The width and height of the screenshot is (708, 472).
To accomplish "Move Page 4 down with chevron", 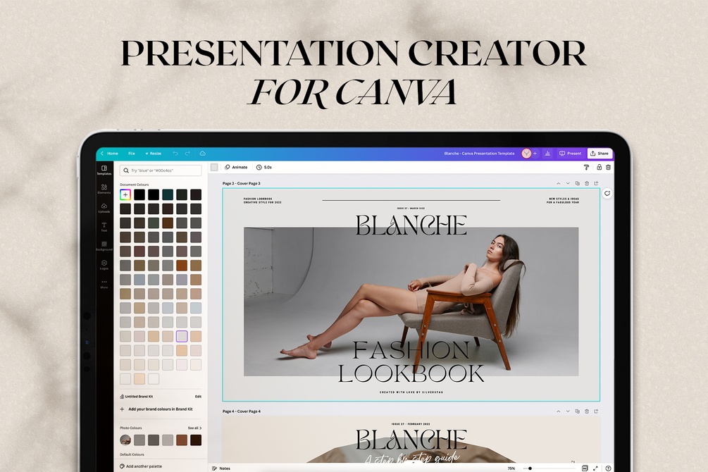I will click(x=568, y=411).
